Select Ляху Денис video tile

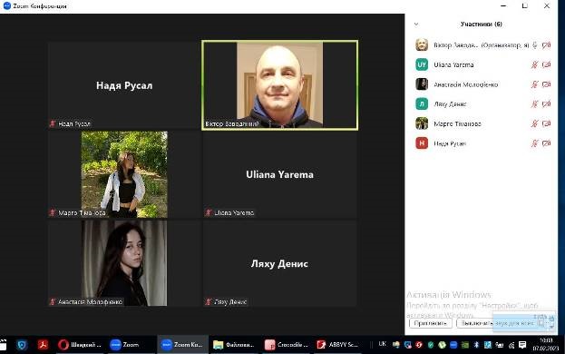click(279, 263)
